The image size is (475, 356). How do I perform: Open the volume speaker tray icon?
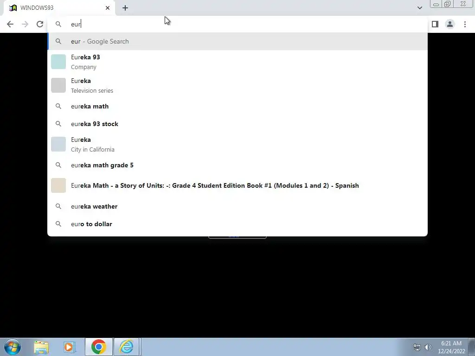[x=428, y=347]
